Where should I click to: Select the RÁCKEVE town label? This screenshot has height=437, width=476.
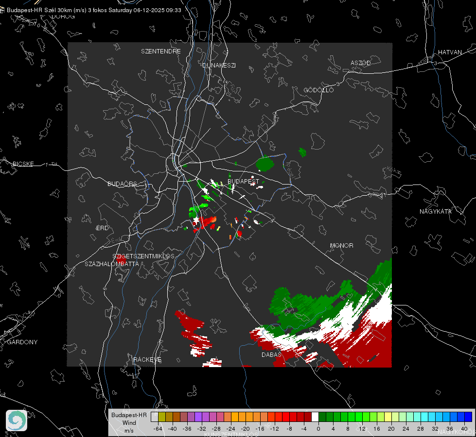(x=147, y=359)
